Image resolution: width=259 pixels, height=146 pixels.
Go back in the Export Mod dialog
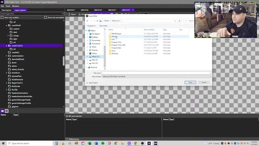click(x=87, y=21)
